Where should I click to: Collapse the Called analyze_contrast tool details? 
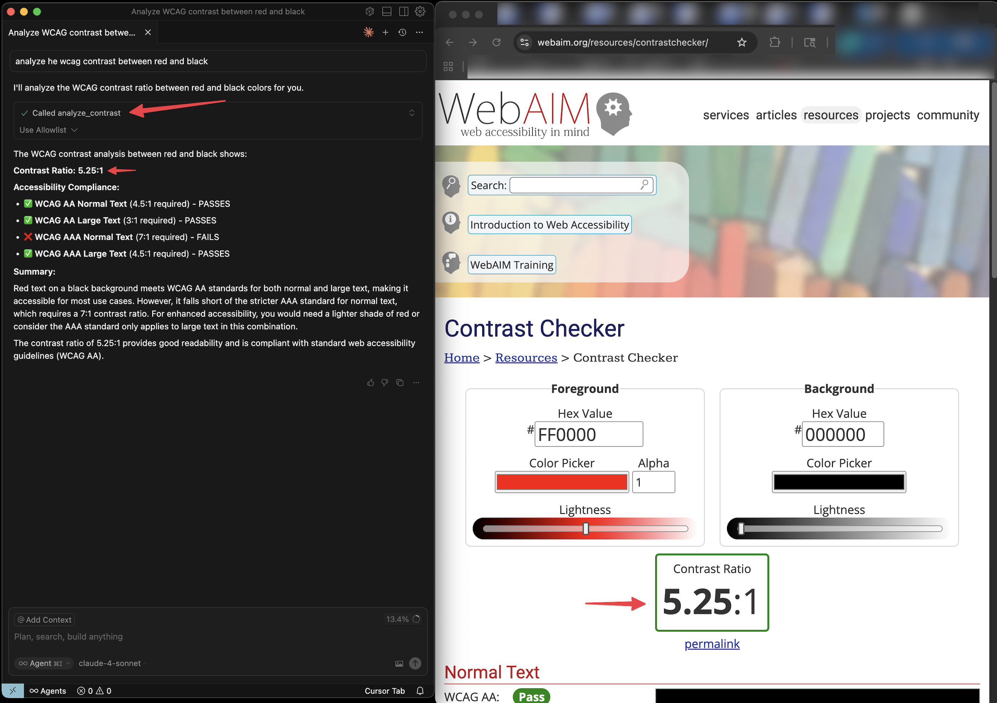(411, 113)
